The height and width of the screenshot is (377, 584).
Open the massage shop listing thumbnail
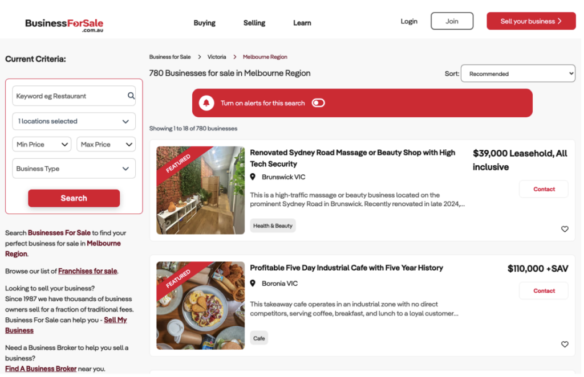pyautogui.click(x=200, y=190)
